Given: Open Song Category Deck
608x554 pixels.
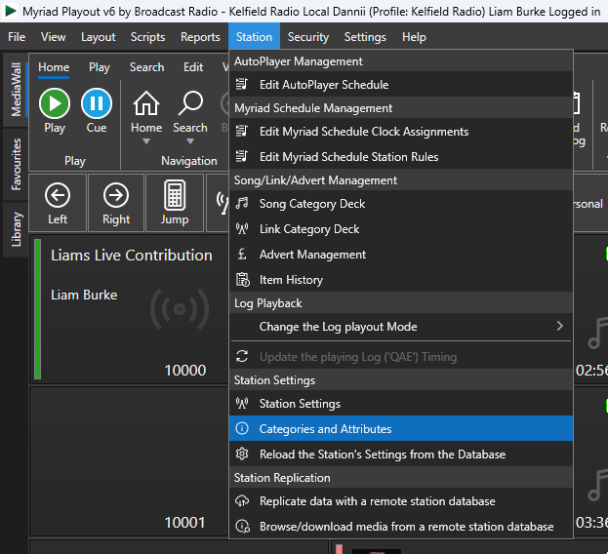Looking at the screenshot, I should click(x=311, y=204).
